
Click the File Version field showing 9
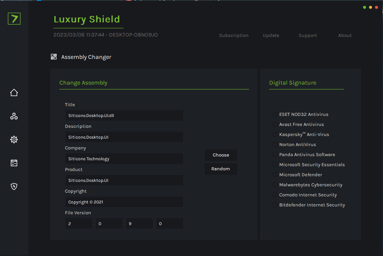[139, 223]
